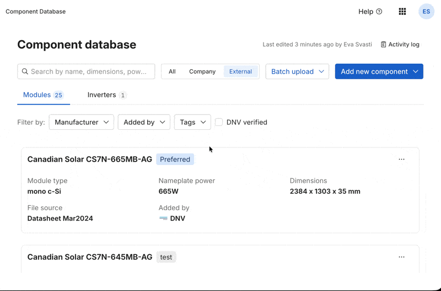Toggle the DNV verified checkbox

(219, 122)
